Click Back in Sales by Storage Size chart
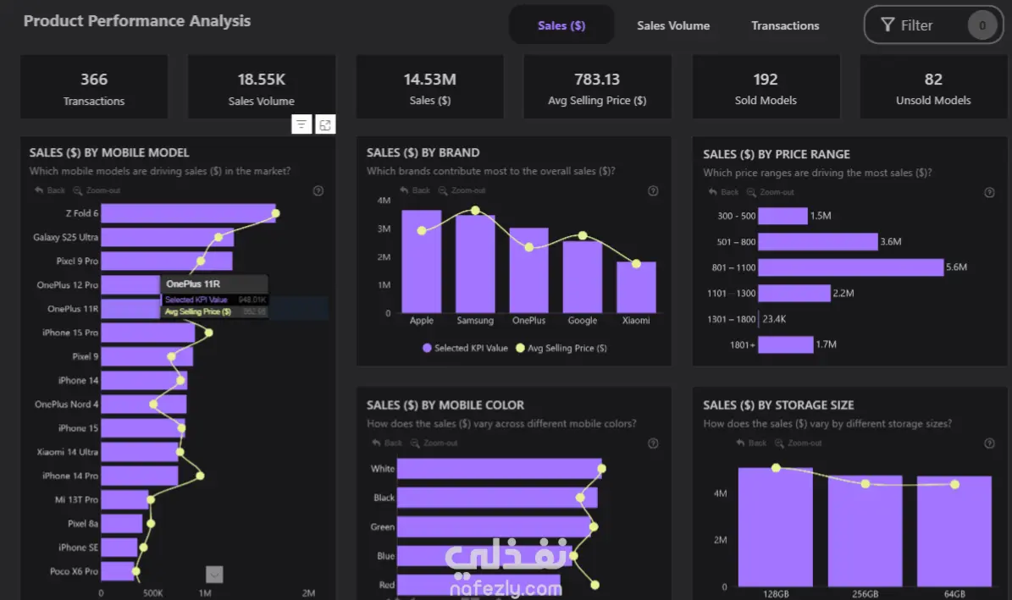Screen dimensions: 1012x600 751,443
